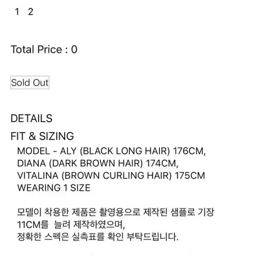Collapse the FIT & SIZING section

tap(42, 136)
